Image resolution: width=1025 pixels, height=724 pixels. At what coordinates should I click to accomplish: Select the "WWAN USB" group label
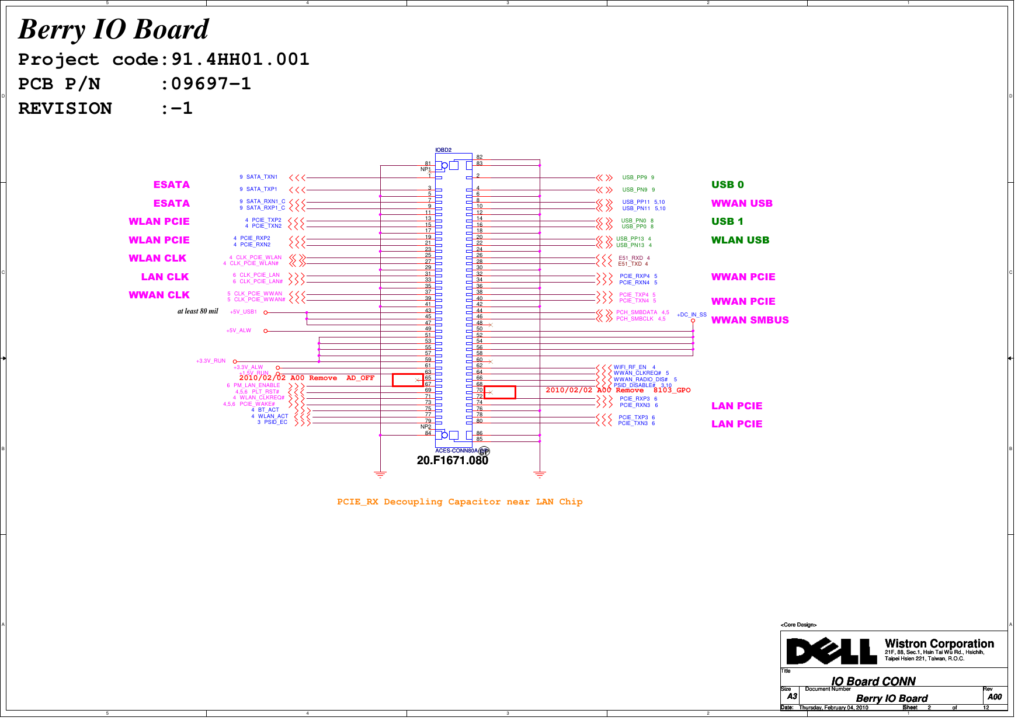click(742, 203)
